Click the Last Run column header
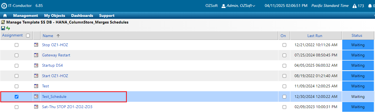375x112 pixels. point(315,36)
